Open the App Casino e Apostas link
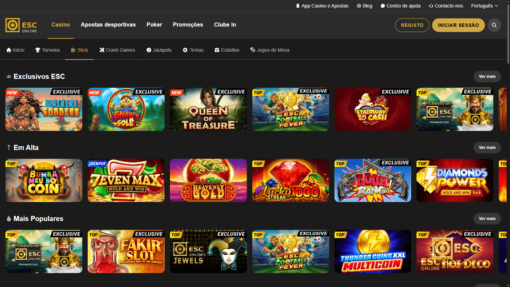The width and height of the screenshot is (510, 287). [322, 6]
